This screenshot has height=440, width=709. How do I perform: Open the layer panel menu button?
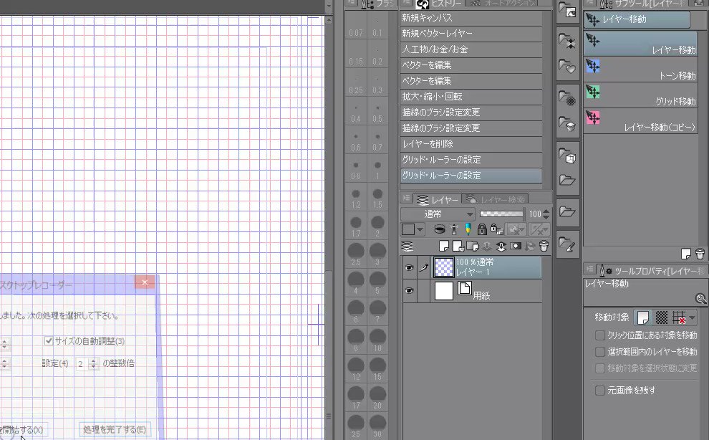(x=406, y=199)
